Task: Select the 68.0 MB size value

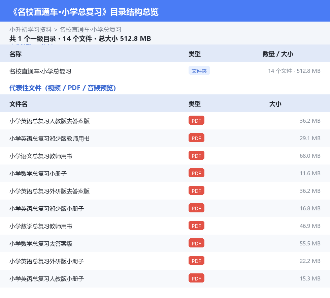Action: pos(310,156)
